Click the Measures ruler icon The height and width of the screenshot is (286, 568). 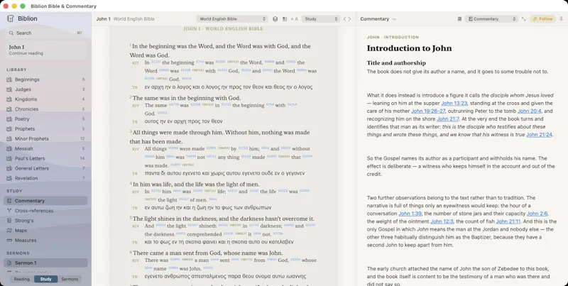click(x=9, y=241)
